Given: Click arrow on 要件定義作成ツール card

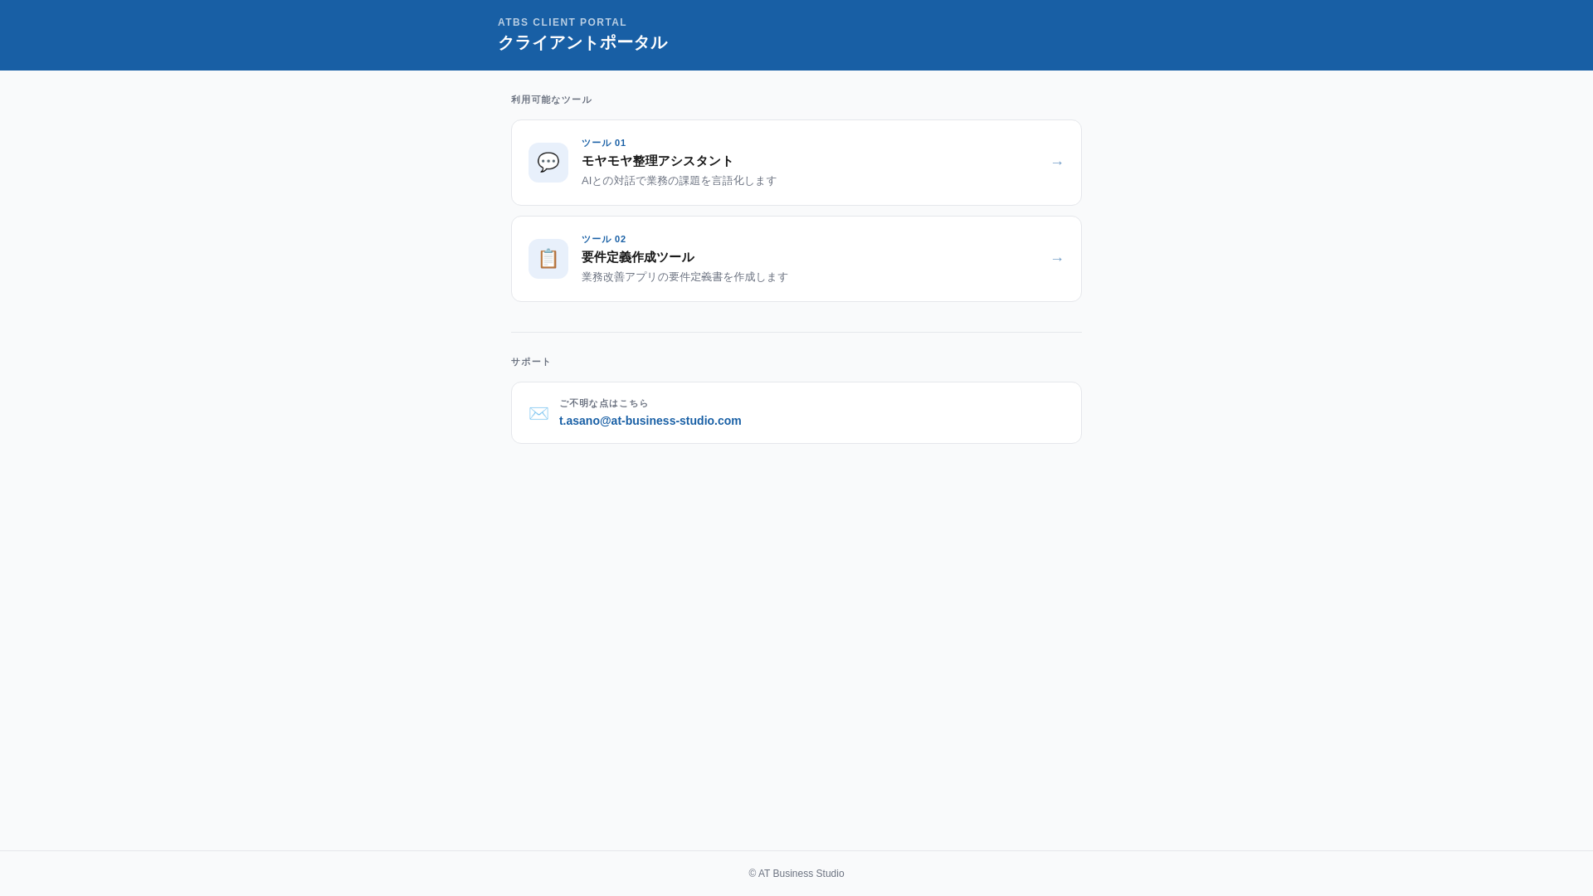Looking at the screenshot, I should [1057, 259].
